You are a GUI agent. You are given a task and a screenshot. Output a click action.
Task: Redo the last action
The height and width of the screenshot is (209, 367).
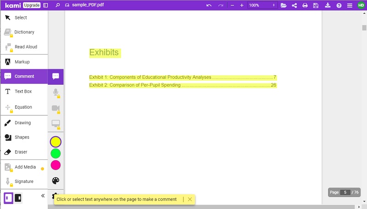(221, 5)
